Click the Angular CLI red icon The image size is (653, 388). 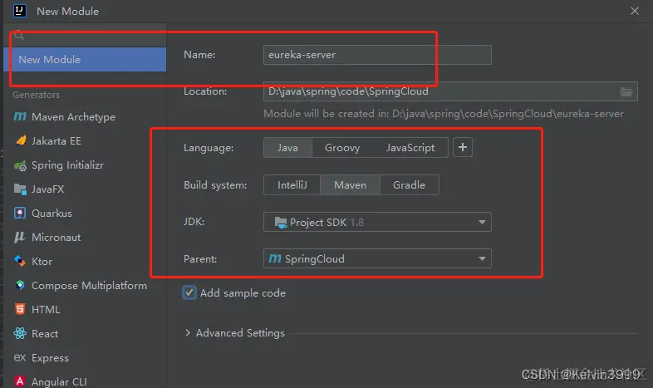pos(20,381)
